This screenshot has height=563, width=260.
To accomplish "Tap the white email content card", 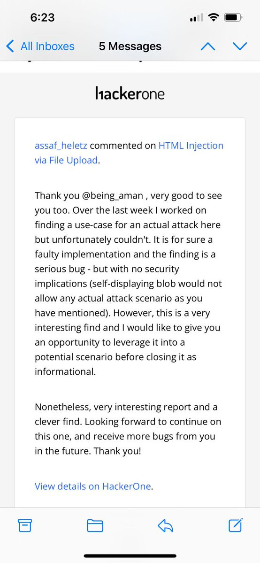I will (130, 312).
